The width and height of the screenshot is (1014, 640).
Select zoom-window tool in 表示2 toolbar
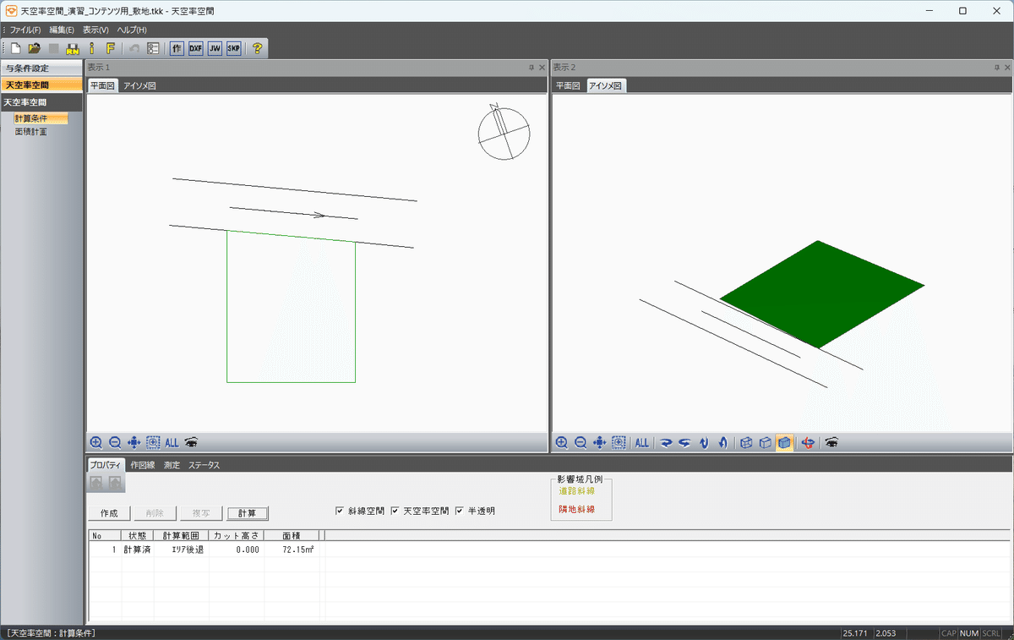click(x=619, y=442)
